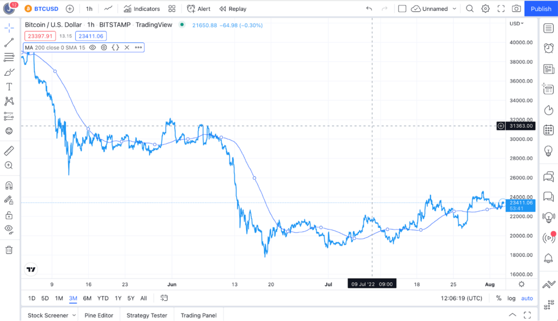The width and height of the screenshot is (558, 321).
Task: Toggle percent scale mode
Action: [x=499, y=298]
